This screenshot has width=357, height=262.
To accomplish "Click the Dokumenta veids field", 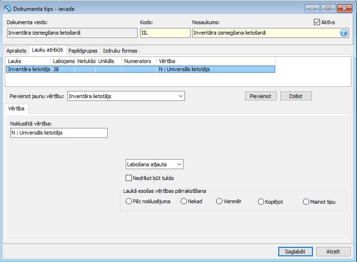I will coord(72,33).
